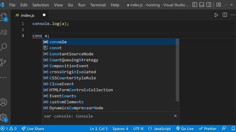Select the HTMLFormControlsCollection suggestion
This screenshot has height=132, width=236.
pos(109,90)
